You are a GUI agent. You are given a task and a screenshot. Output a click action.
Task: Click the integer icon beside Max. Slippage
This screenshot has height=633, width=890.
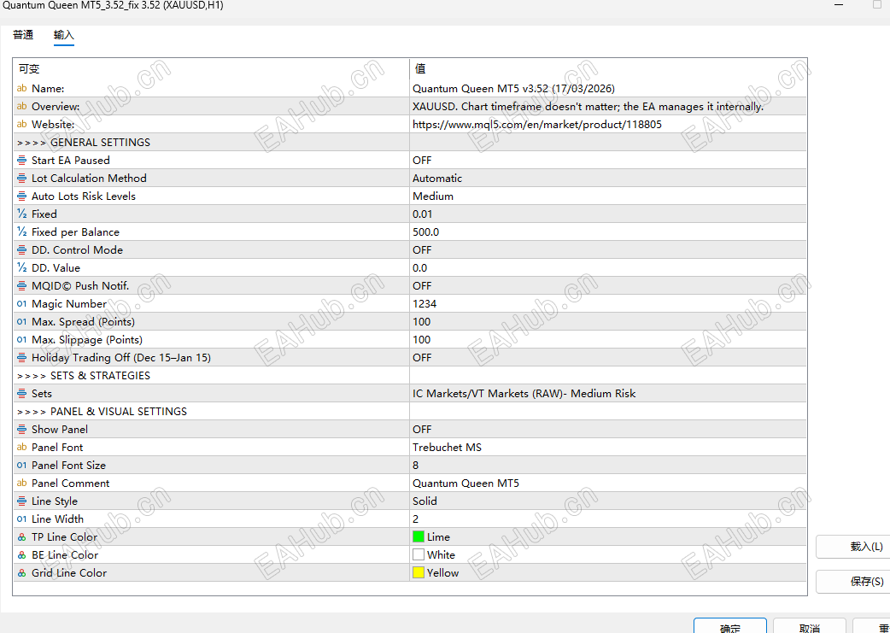pyautogui.click(x=21, y=339)
